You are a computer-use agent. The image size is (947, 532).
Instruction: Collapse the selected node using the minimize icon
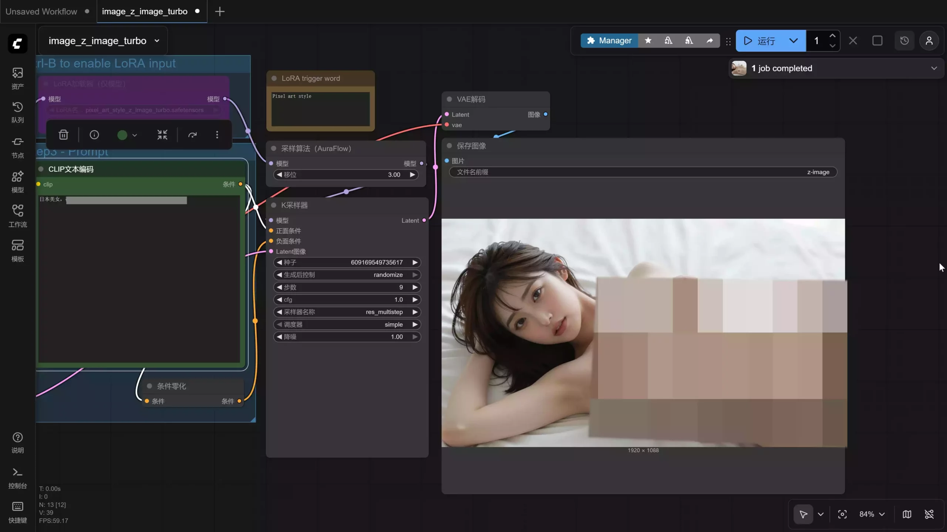[x=162, y=134]
